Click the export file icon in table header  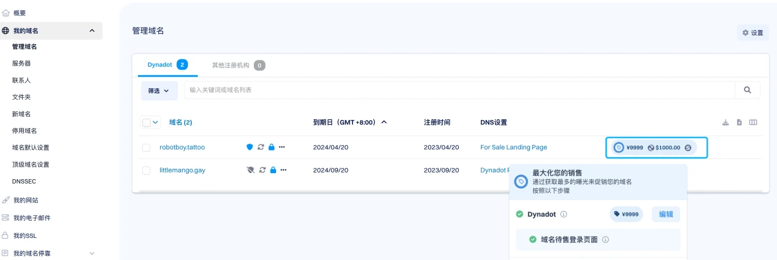pyautogui.click(x=739, y=122)
